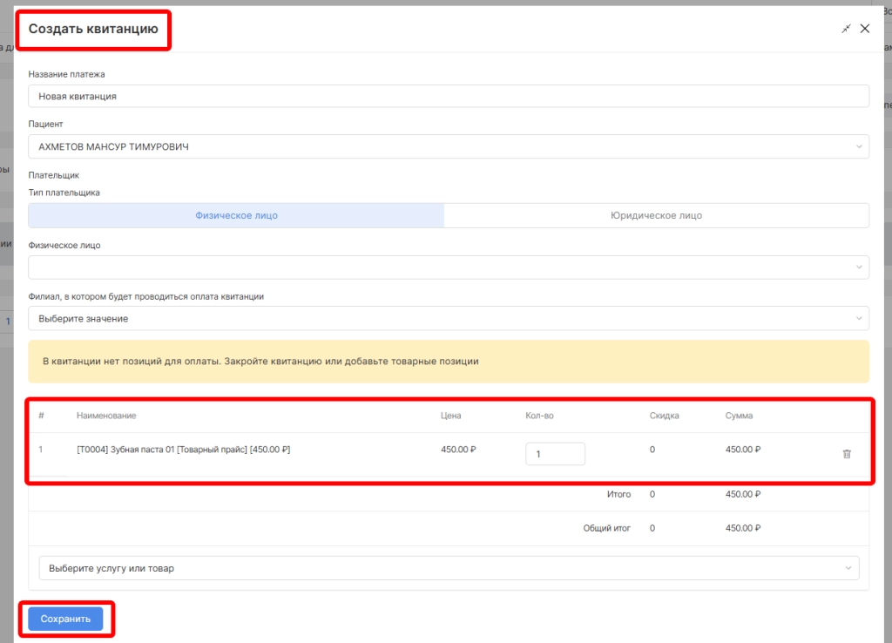Click the yellow no-positions warning banner
The height and width of the screenshot is (643, 892).
[x=448, y=361]
